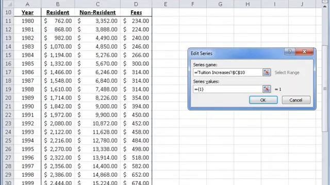Select row 10 header
Viewport: 330px width, 185px height.
[x=8, y=12]
